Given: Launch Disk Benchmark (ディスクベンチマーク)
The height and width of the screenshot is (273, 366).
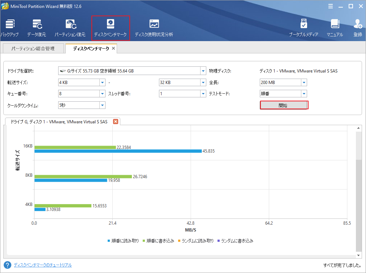Looking at the screenshot, I should pos(111,28).
